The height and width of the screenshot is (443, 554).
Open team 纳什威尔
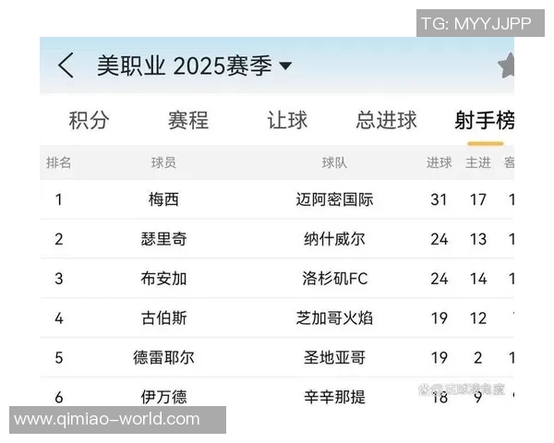coord(334,239)
